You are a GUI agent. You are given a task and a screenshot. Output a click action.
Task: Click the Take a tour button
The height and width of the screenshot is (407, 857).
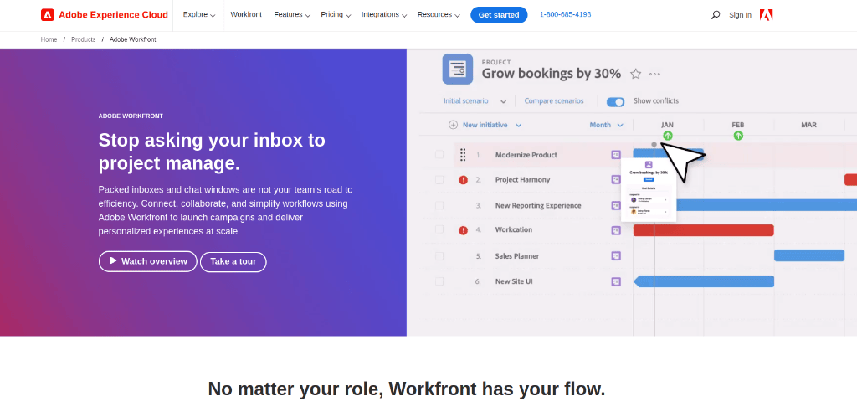click(x=233, y=261)
